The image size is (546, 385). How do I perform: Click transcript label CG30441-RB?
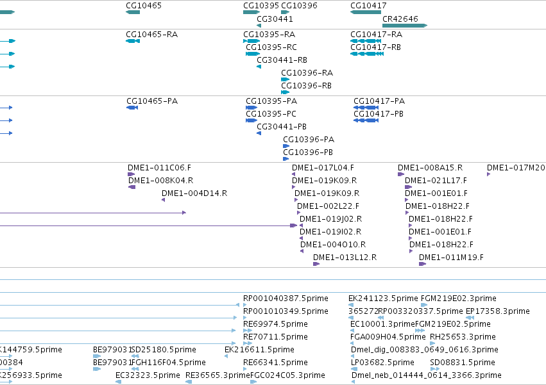coord(282,60)
